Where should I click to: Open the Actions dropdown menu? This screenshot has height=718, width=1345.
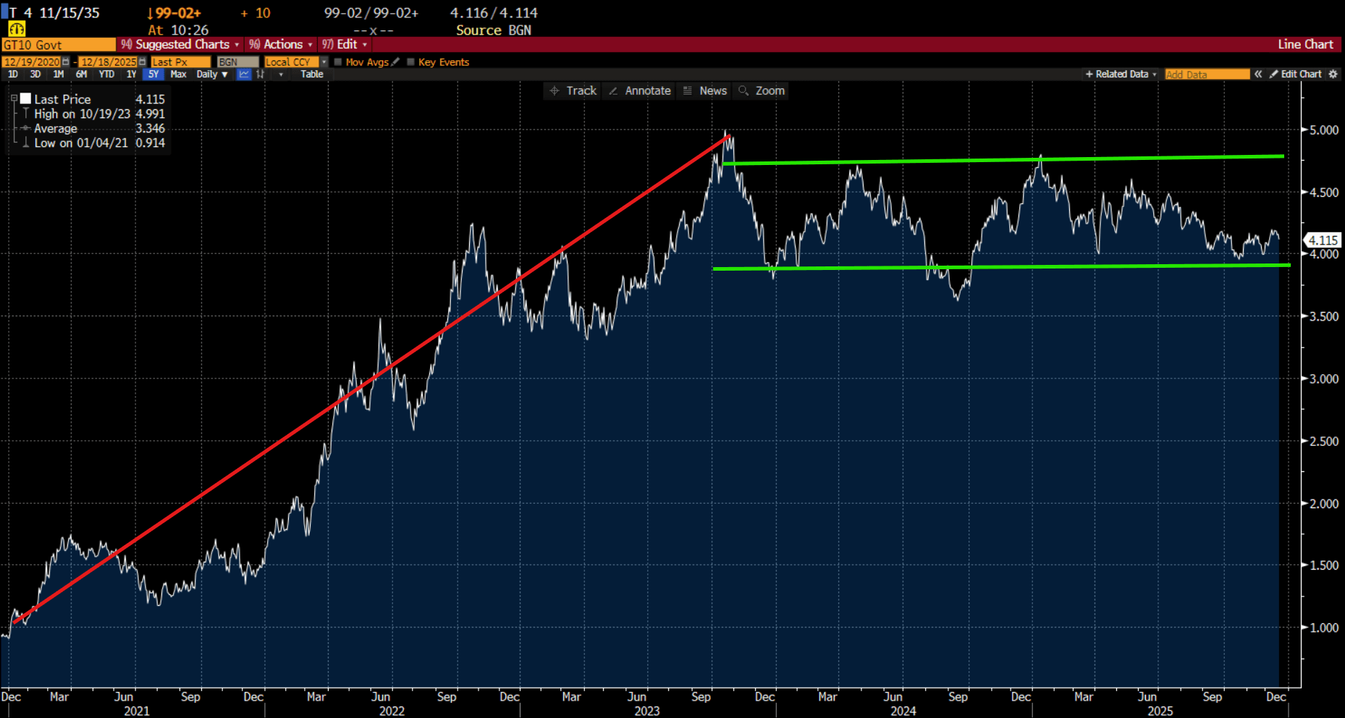coord(281,44)
